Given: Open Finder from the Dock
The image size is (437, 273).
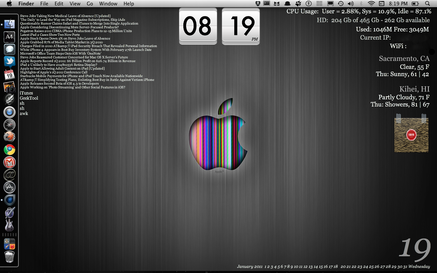Looking at the screenshot, I should click(10, 25).
